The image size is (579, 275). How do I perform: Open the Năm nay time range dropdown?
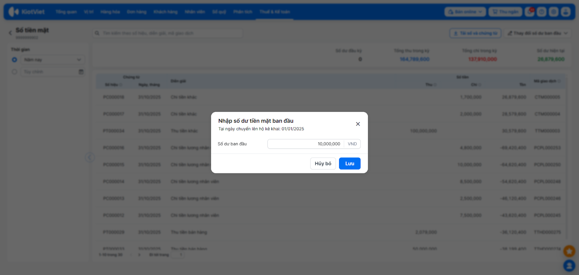(53, 60)
